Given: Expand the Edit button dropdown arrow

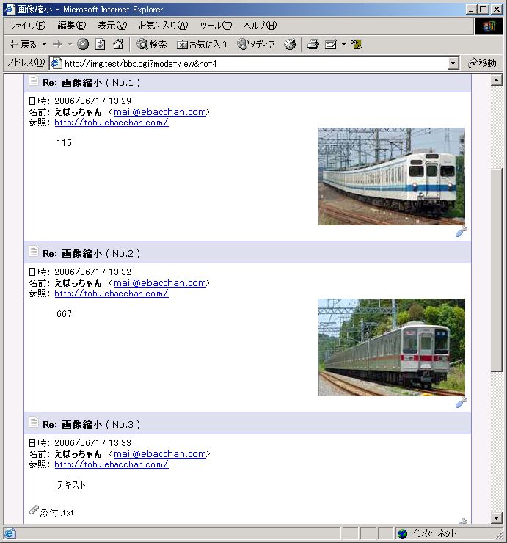Looking at the screenshot, I should click(343, 44).
